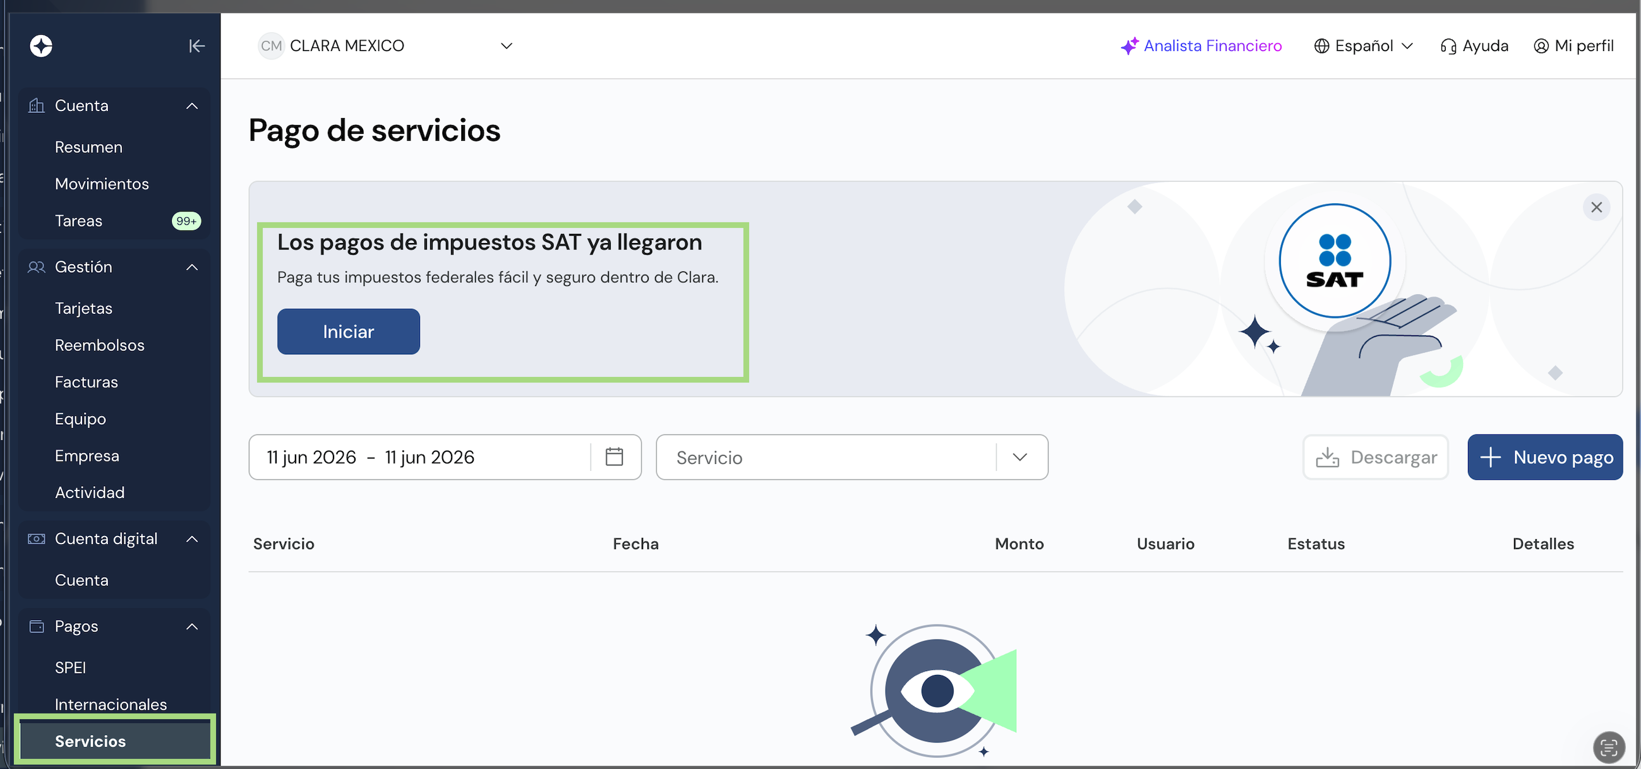Click the Cuenta building icon
The width and height of the screenshot is (1641, 769).
point(36,105)
